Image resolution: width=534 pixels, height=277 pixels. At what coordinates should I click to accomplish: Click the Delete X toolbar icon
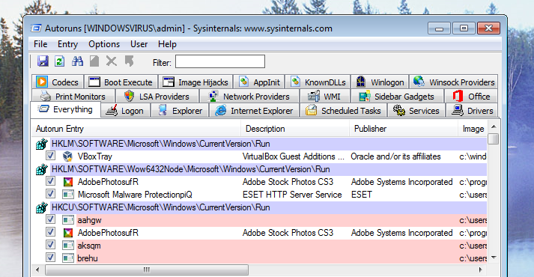[x=111, y=61]
